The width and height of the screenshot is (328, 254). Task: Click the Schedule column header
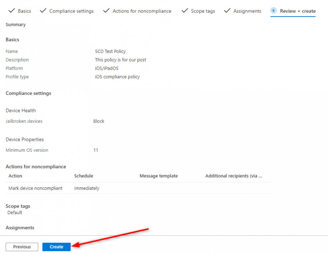pos(83,176)
